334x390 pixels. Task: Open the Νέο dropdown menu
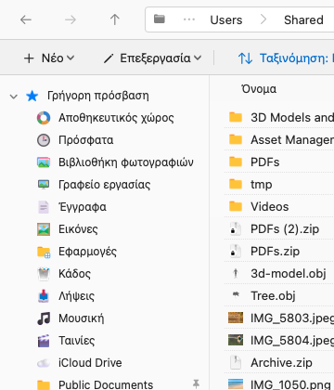click(x=49, y=58)
